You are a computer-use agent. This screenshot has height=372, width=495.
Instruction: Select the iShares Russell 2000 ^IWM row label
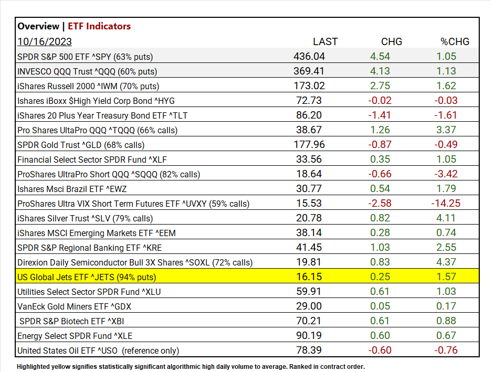[x=88, y=86]
